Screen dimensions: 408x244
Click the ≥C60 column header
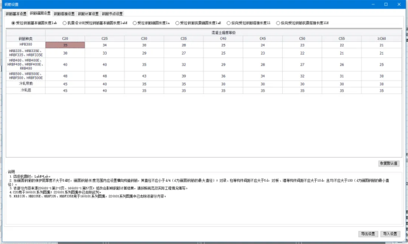[381, 39]
